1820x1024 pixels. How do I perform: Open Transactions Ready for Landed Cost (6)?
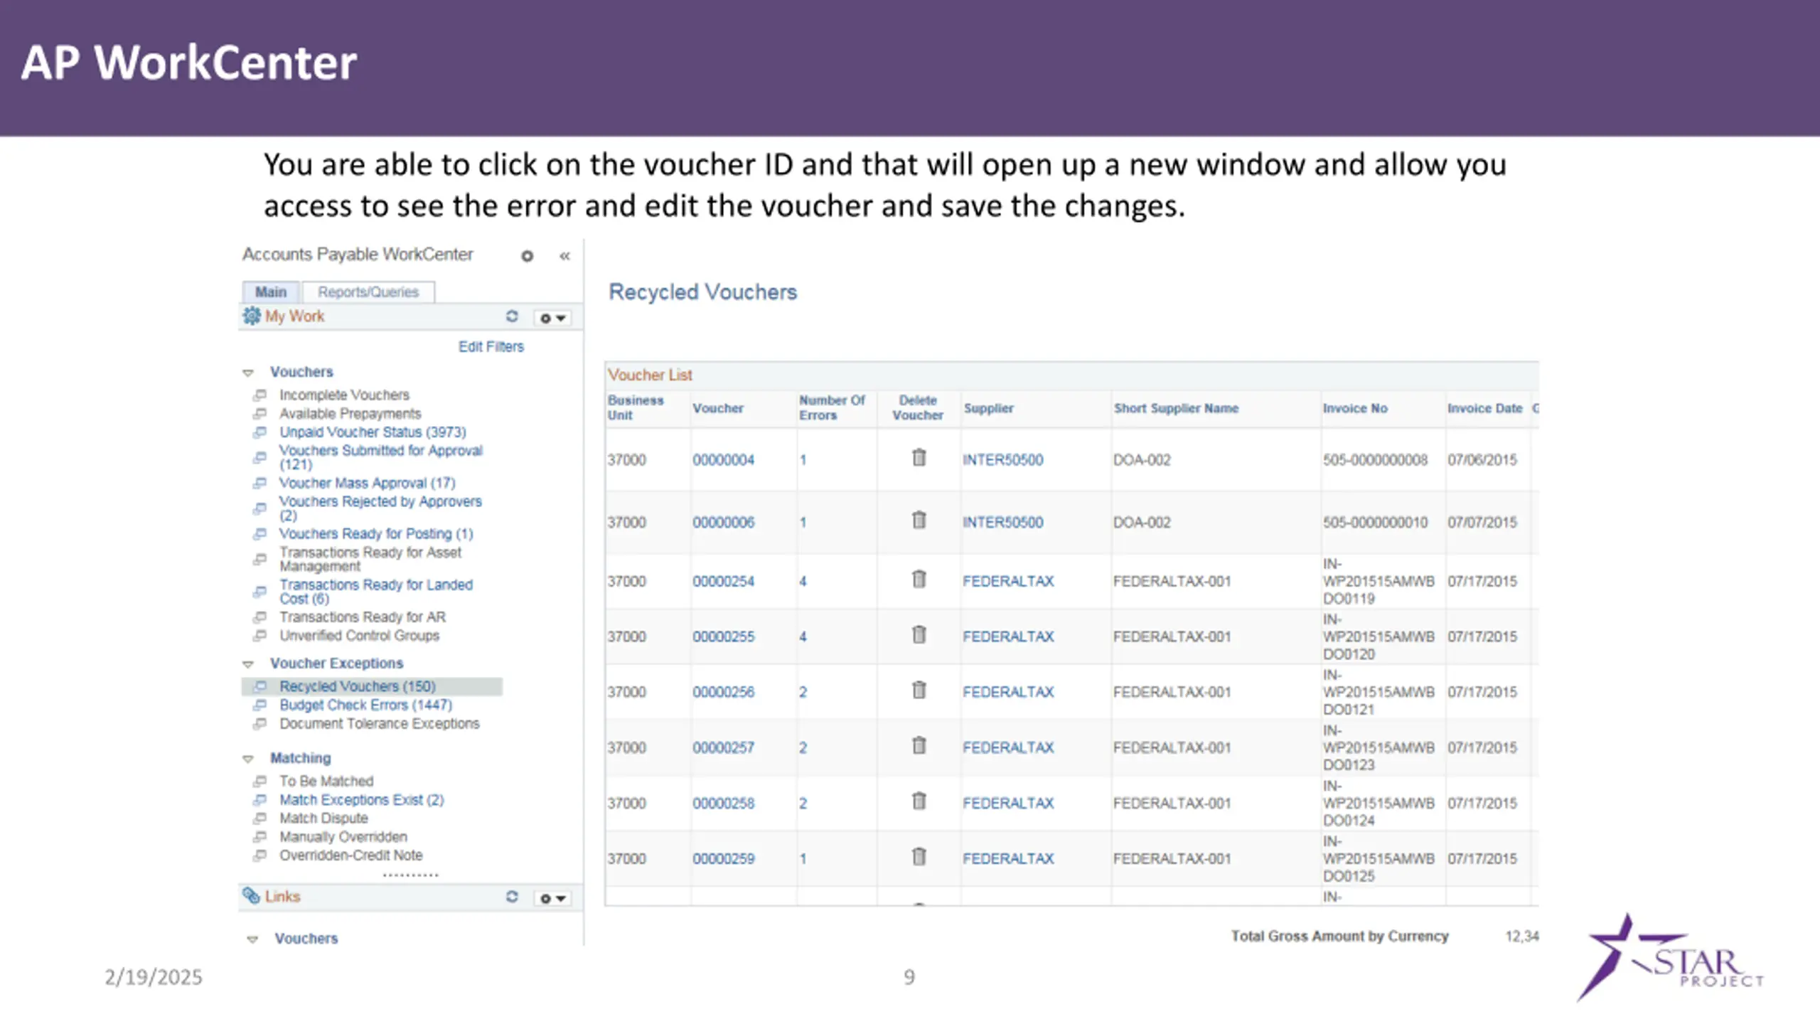click(x=376, y=592)
